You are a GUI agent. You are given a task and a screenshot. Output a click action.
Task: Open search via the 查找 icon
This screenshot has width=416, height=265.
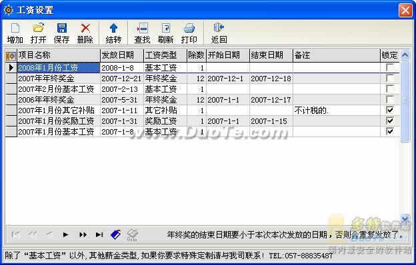click(142, 28)
